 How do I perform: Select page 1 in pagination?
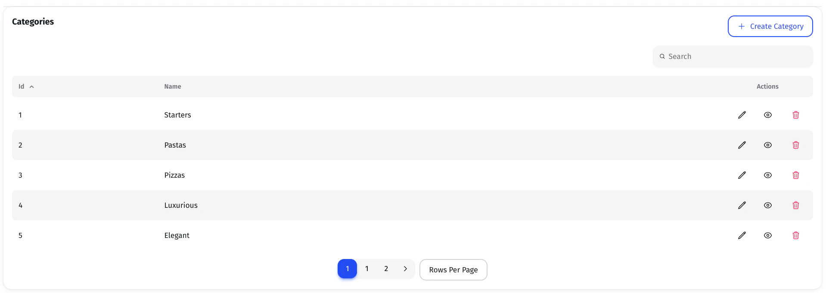tap(366, 268)
